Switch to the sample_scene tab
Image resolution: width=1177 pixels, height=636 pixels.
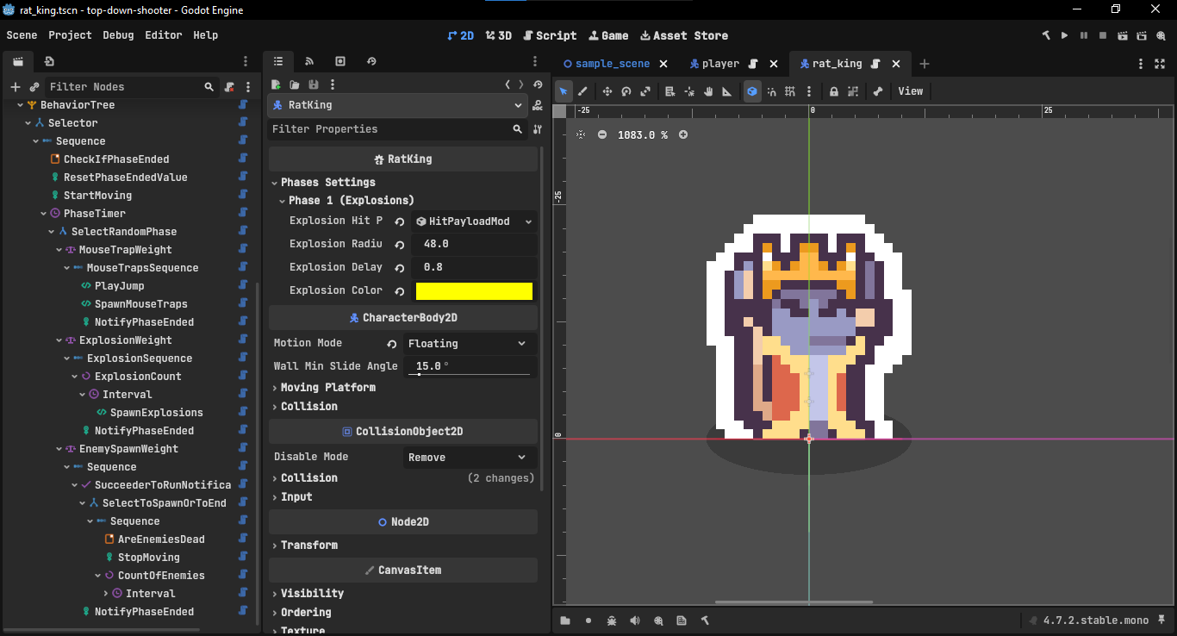(x=613, y=64)
